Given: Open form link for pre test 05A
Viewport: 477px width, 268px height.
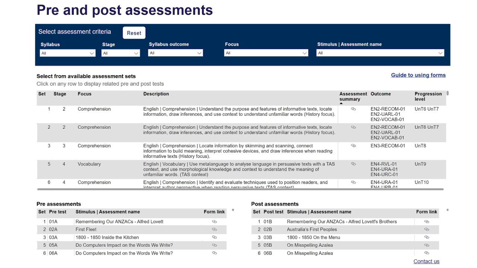Looking at the screenshot, I should [214, 245].
